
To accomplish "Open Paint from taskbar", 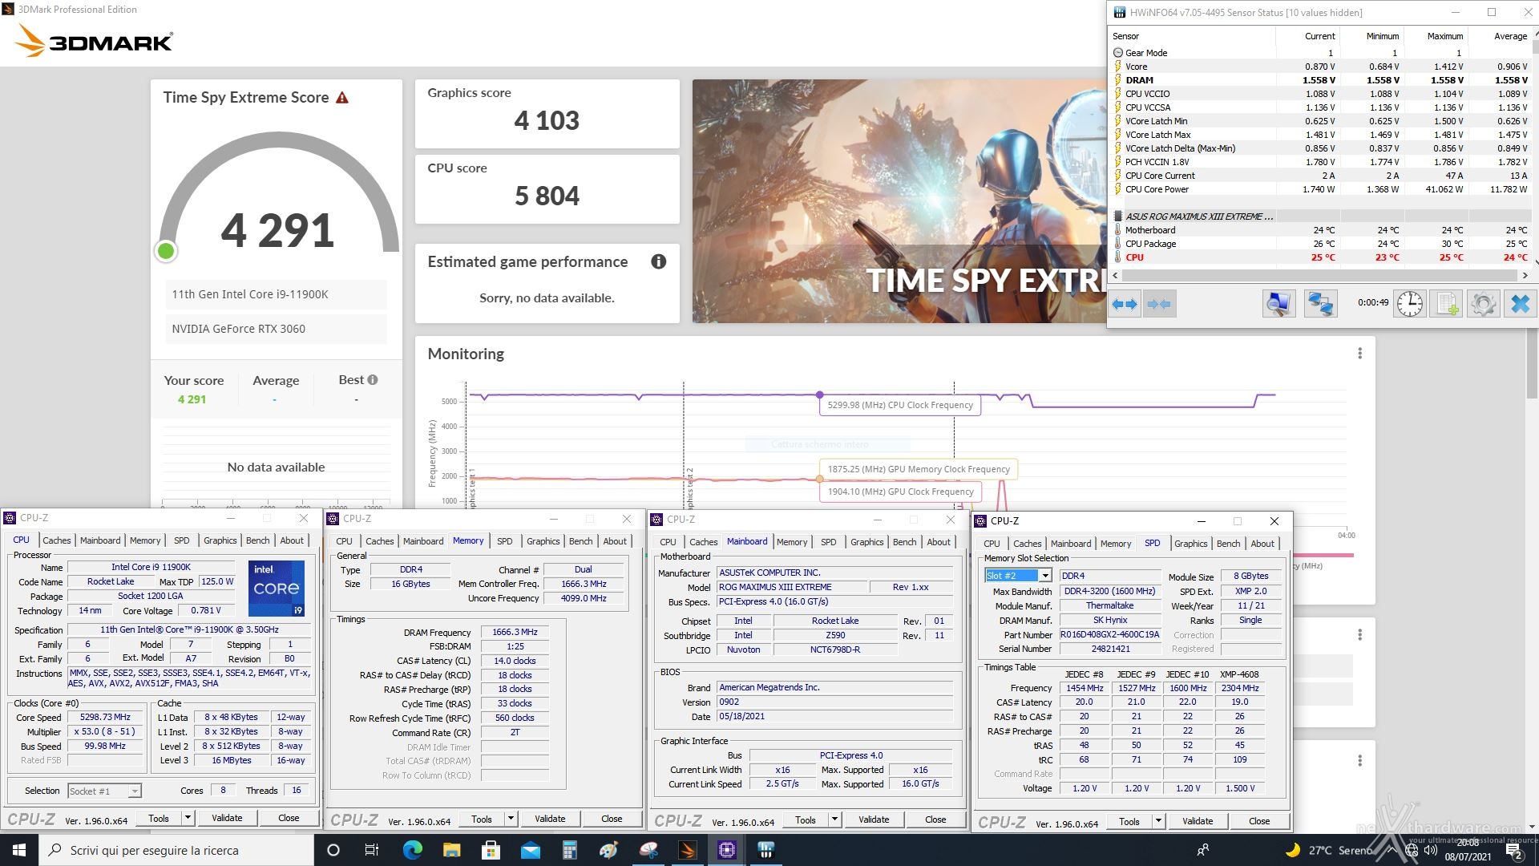I will tap(608, 850).
